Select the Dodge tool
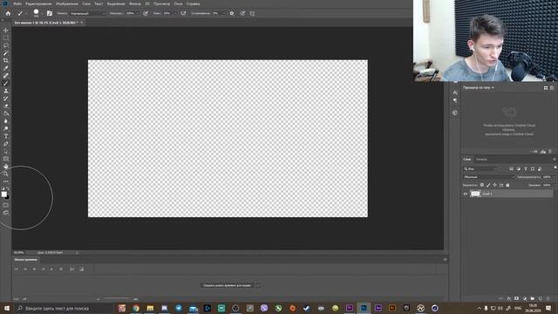 6,128
